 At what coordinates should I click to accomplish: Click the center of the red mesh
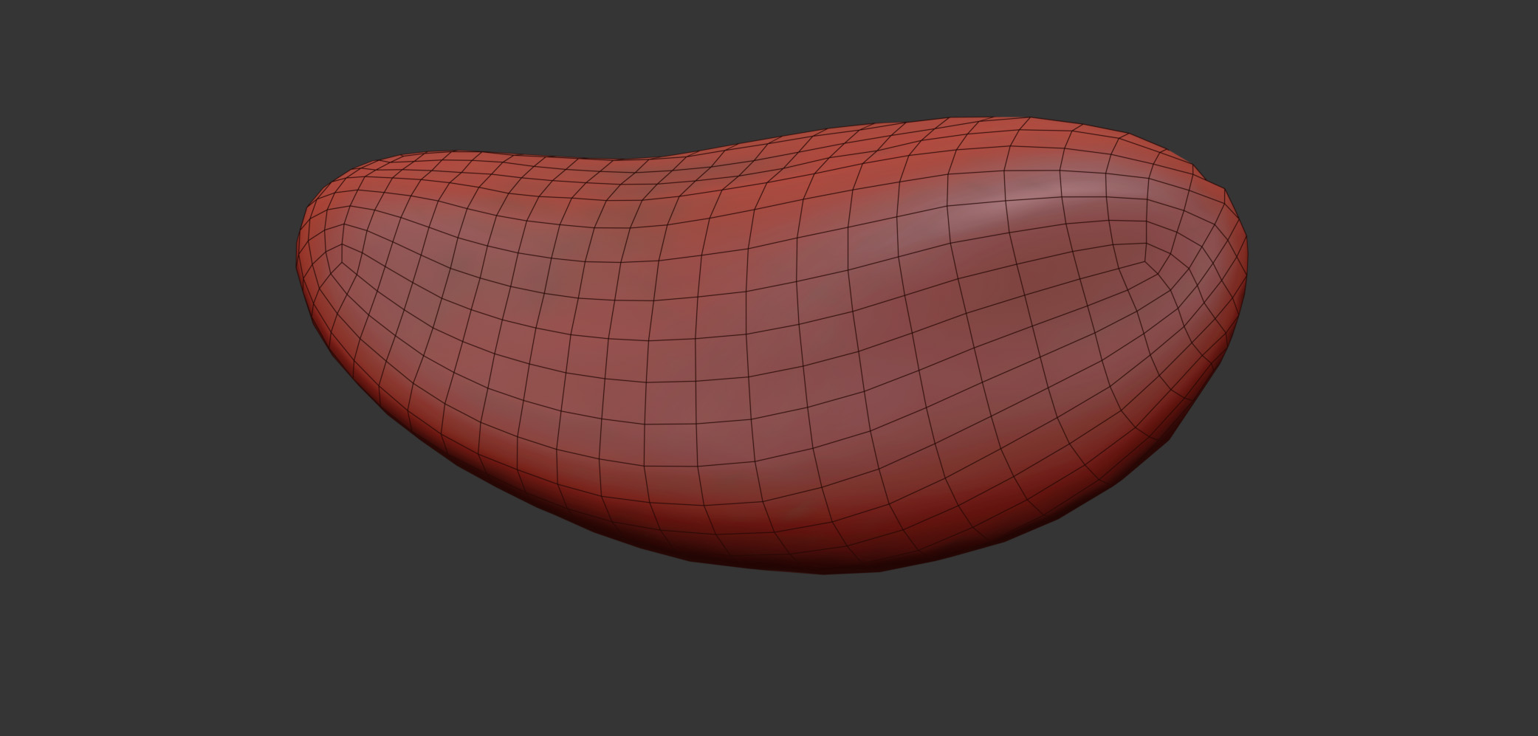point(768,347)
